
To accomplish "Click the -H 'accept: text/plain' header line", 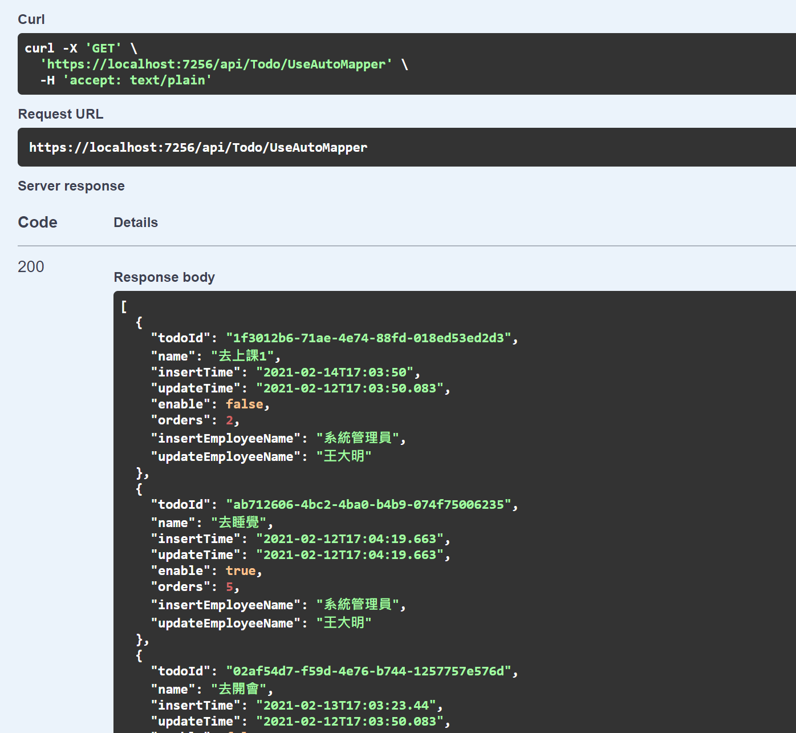I will 125,80.
